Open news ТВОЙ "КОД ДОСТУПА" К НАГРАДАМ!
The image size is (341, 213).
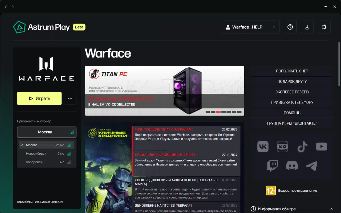click(x=186, y=138)
